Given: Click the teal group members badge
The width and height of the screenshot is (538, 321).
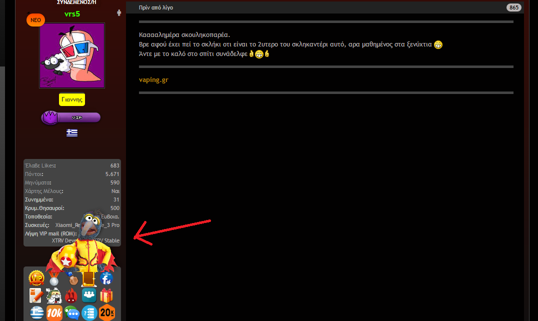Looking at the screenshot, I should coord(89,295).
